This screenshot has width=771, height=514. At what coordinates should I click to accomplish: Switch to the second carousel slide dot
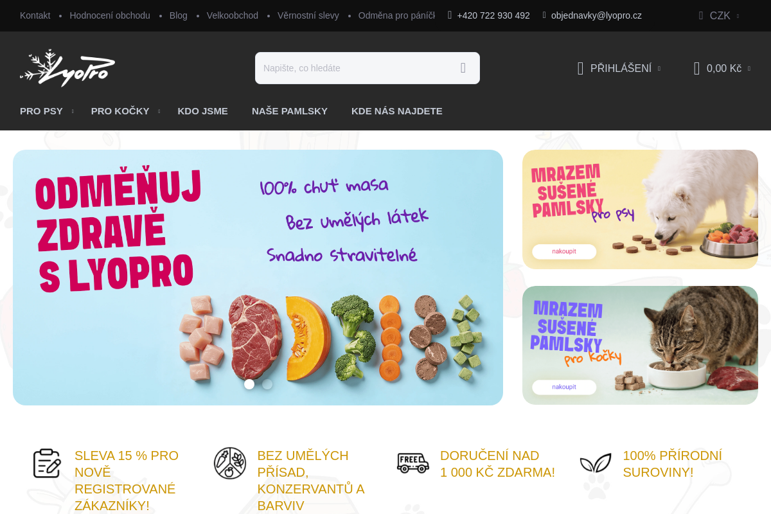coord(267,384)
